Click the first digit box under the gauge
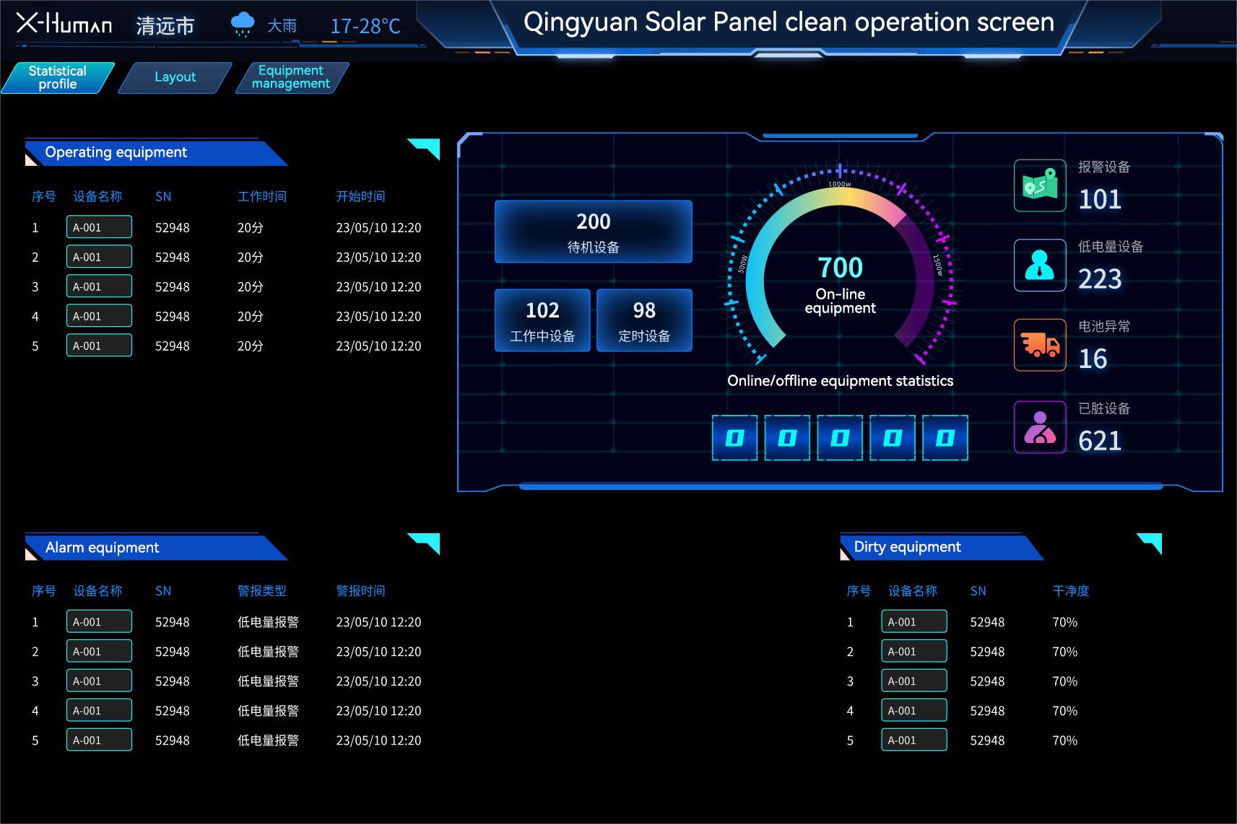Screen dimensions: 1237x824 coord(734,438)
